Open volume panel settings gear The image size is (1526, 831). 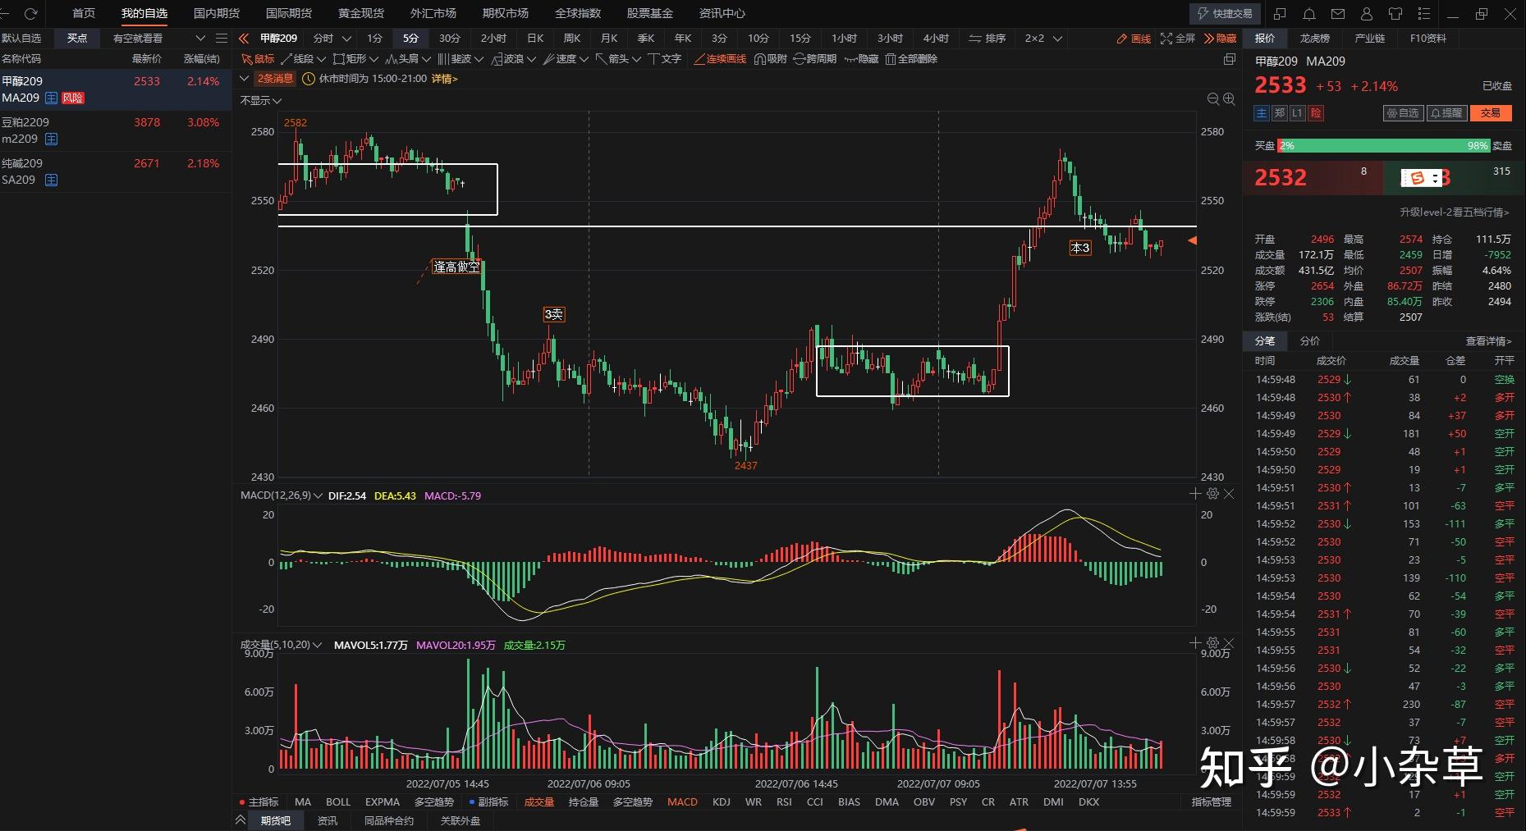tap(1212, 643)
